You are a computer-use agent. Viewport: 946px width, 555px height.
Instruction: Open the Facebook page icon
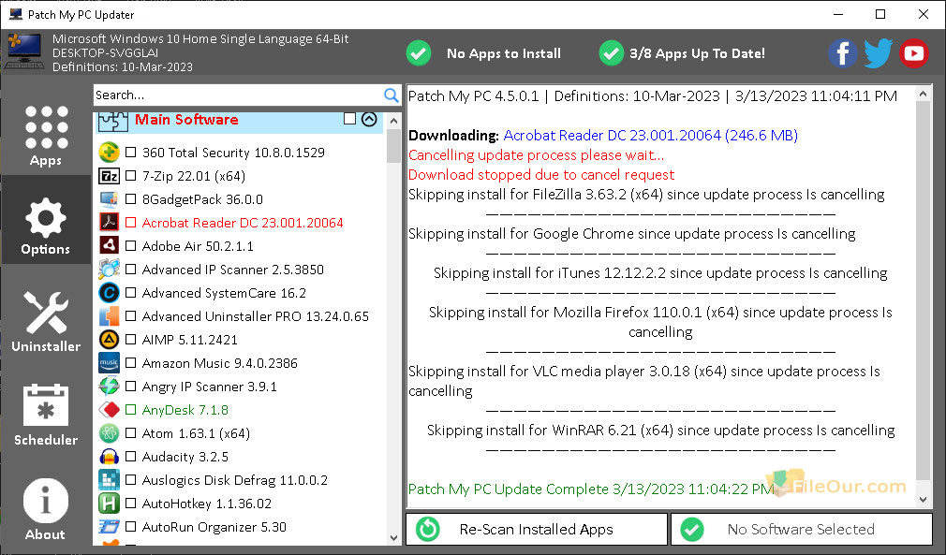click(842, 53)
